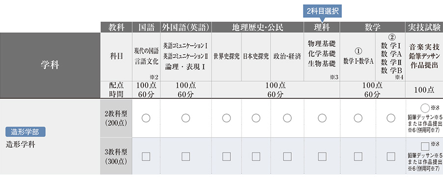Click the 造形学部 blue tag

pyautogui.click(x=26, y=132)
